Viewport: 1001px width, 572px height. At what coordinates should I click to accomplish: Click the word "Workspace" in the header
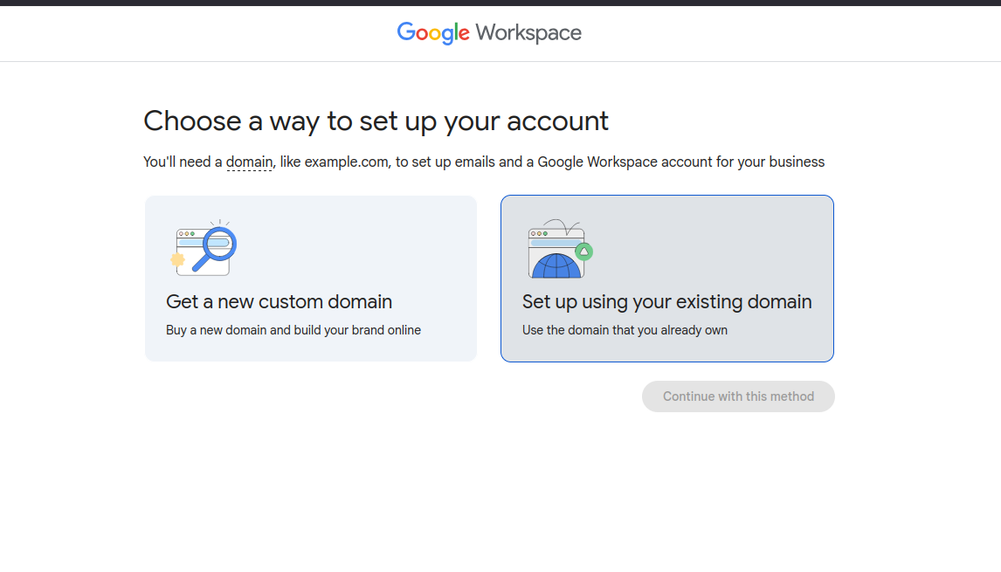(528, 33)
